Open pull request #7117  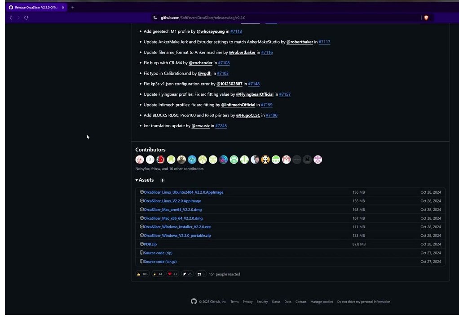click(x=324, y=42)
